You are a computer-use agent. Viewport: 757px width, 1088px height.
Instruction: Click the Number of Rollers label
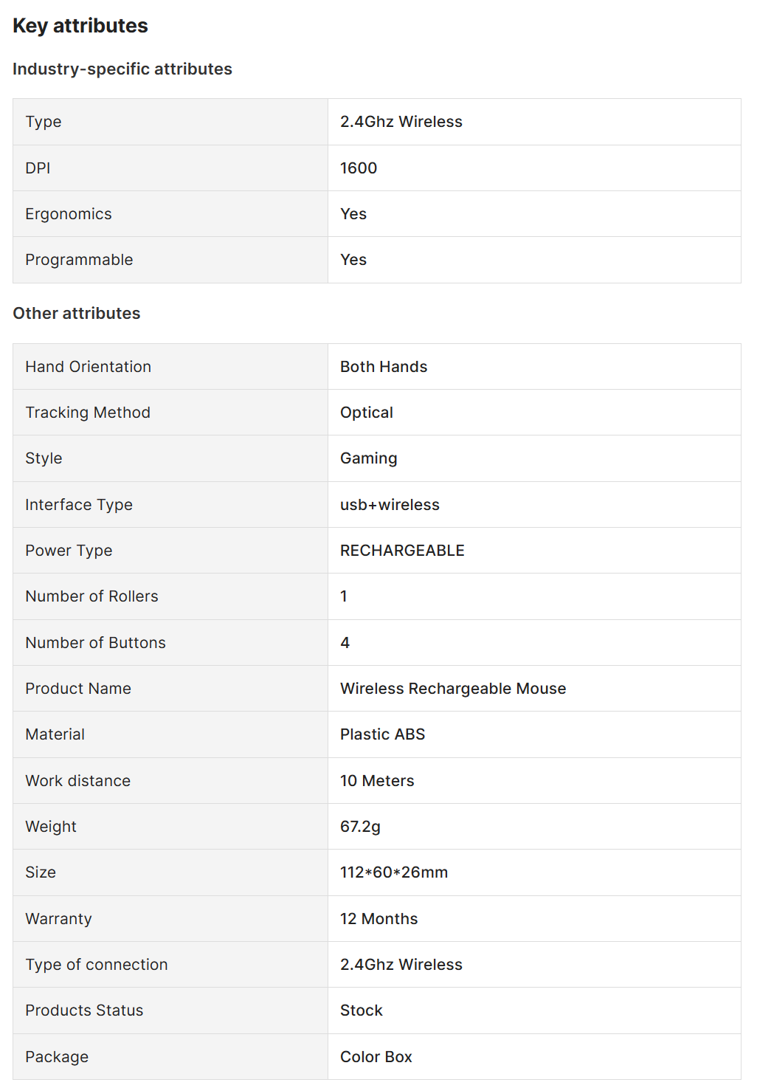(91, 596)
